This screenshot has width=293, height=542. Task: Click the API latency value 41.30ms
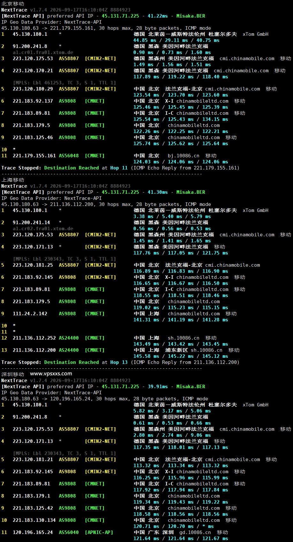(x=158, y=192)
